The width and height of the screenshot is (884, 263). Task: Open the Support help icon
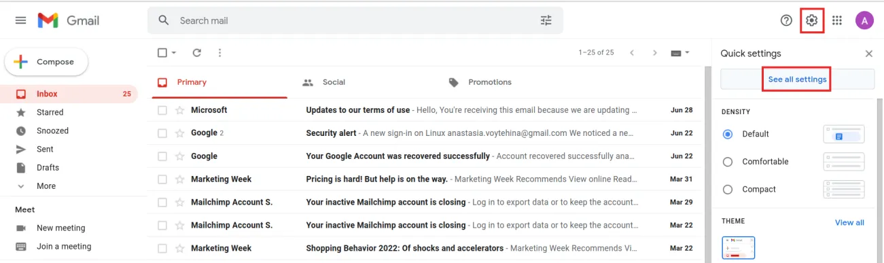tap(786, 20)
